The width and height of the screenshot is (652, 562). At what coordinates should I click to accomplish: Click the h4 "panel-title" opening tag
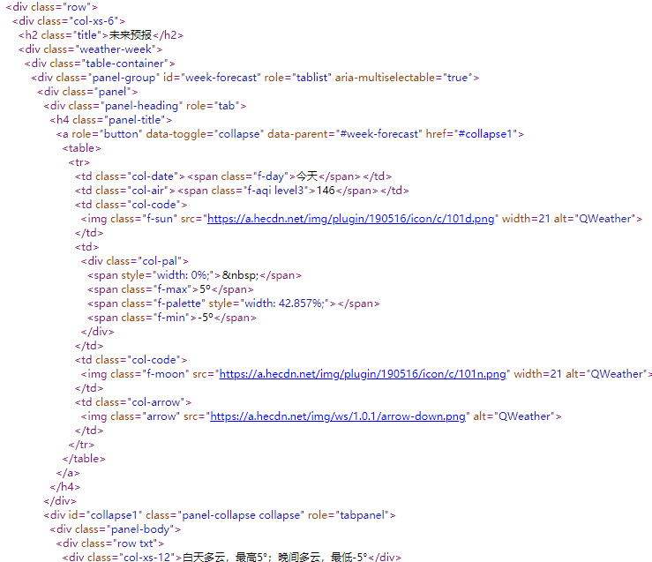pos(111,120)
